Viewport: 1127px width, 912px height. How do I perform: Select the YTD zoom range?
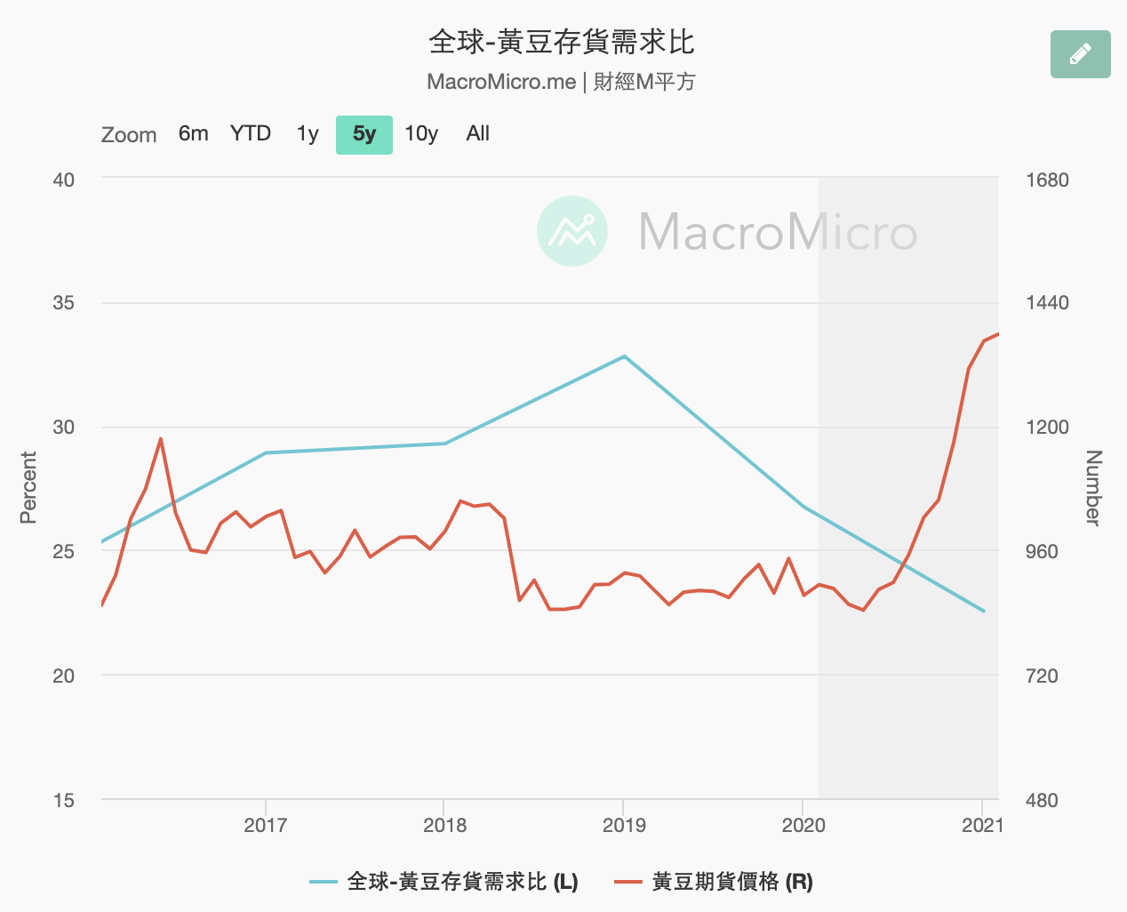click(250, 134)
